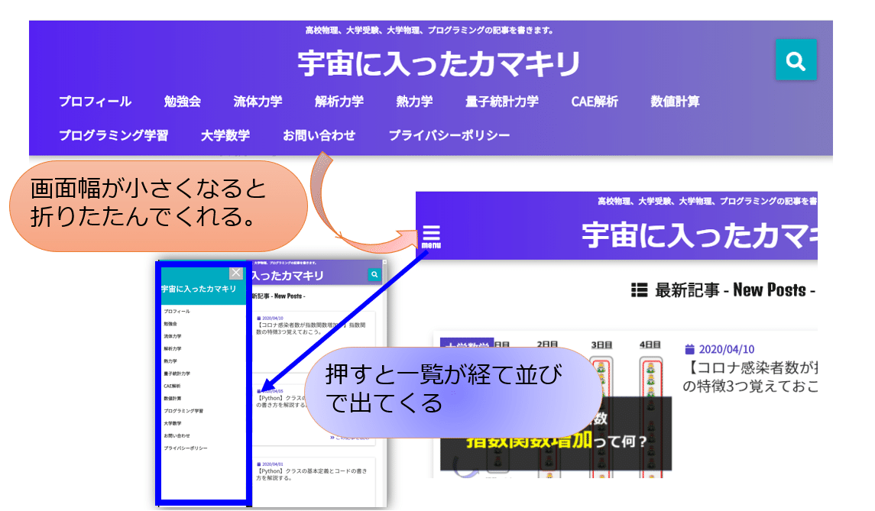Viewport: 875px width, 511px height.
Task: Click the search icon in the mobile header preview
Action: point(374,274)
